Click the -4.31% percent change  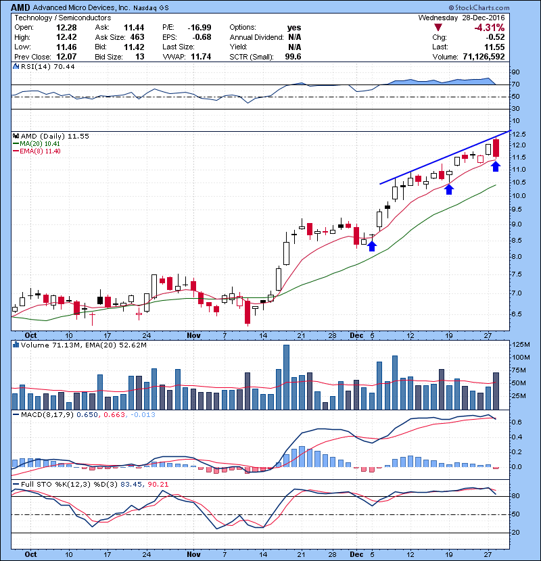490,28
